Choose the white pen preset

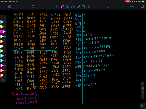pyautogui.click(x=3, y=46)
